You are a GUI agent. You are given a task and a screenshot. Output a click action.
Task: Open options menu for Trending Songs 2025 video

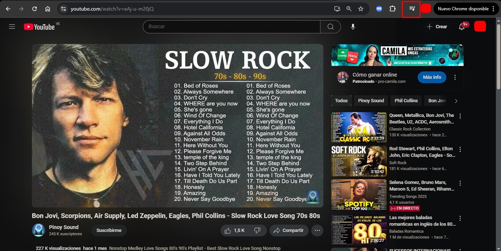460,183
